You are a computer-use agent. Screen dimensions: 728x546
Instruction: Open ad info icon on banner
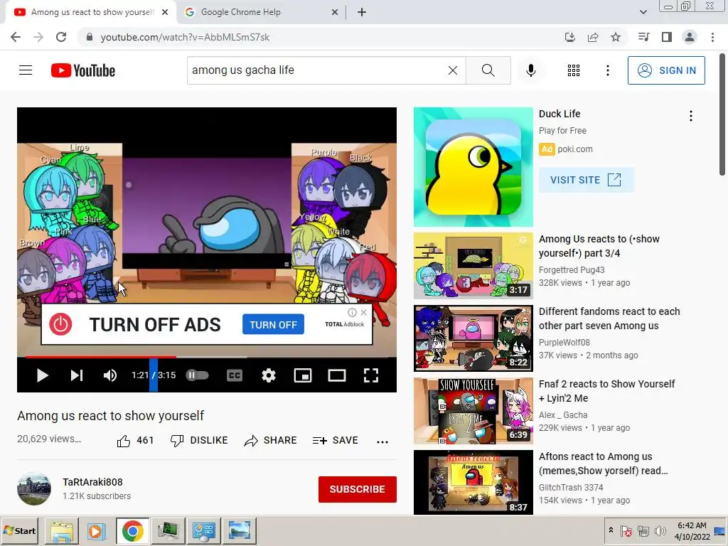(x=352, y=313)
